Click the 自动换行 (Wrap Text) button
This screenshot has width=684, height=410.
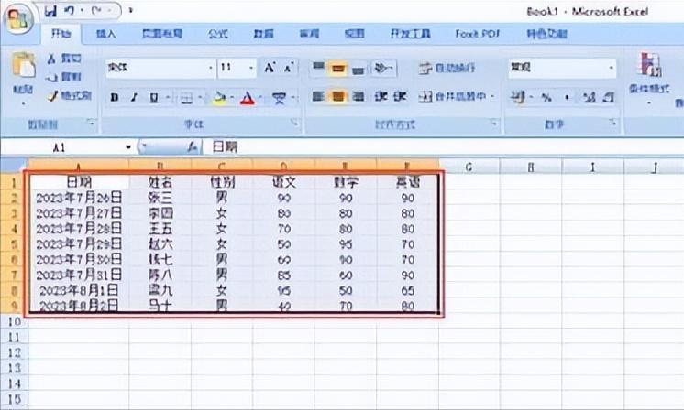click(447, 68)
